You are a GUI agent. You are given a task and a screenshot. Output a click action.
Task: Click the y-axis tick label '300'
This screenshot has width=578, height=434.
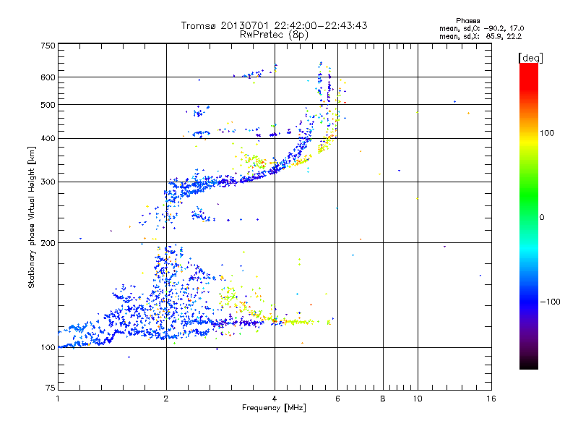click(48, 182)
